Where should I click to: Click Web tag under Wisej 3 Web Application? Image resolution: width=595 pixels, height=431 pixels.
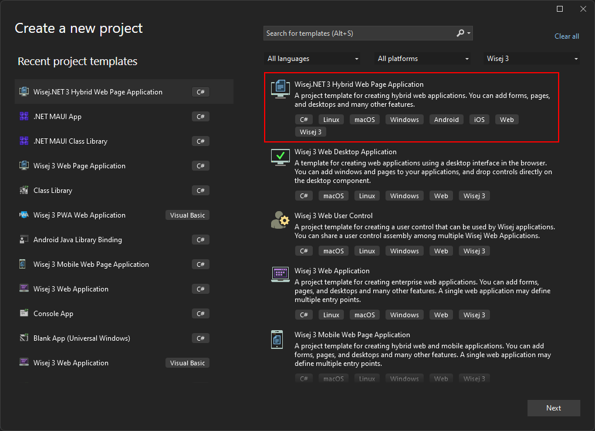point(441,315)
